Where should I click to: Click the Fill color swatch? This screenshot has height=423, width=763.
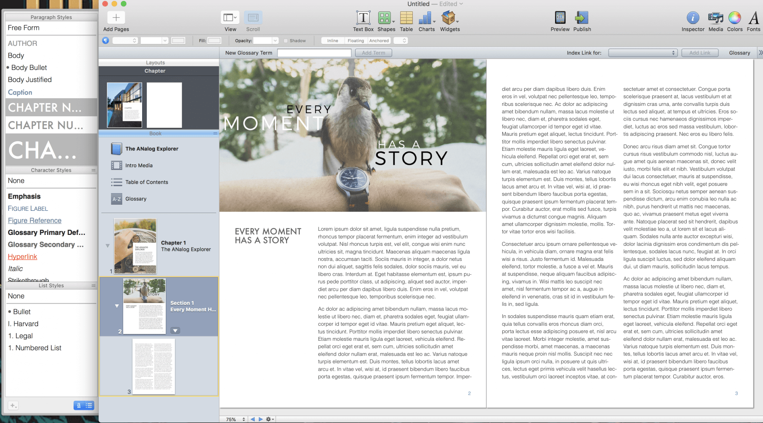[x=214, y=40]
